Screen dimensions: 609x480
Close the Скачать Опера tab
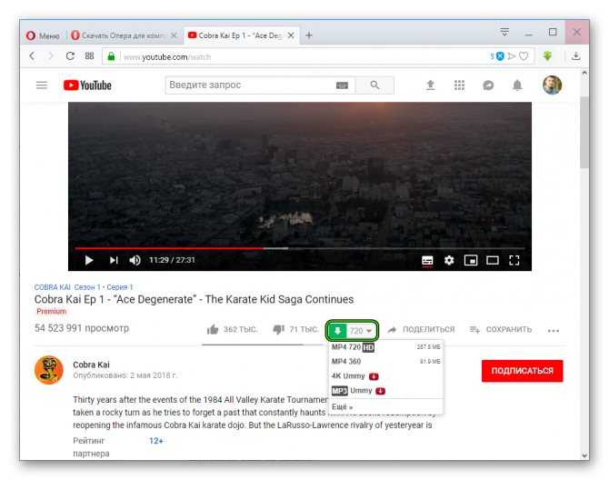point(174,35)
